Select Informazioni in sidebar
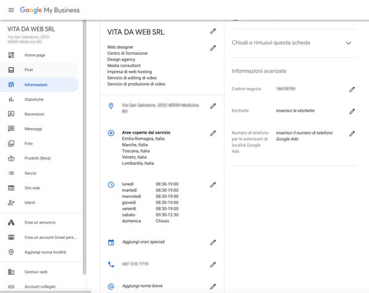The image size is (369, 293). [36, 84]
